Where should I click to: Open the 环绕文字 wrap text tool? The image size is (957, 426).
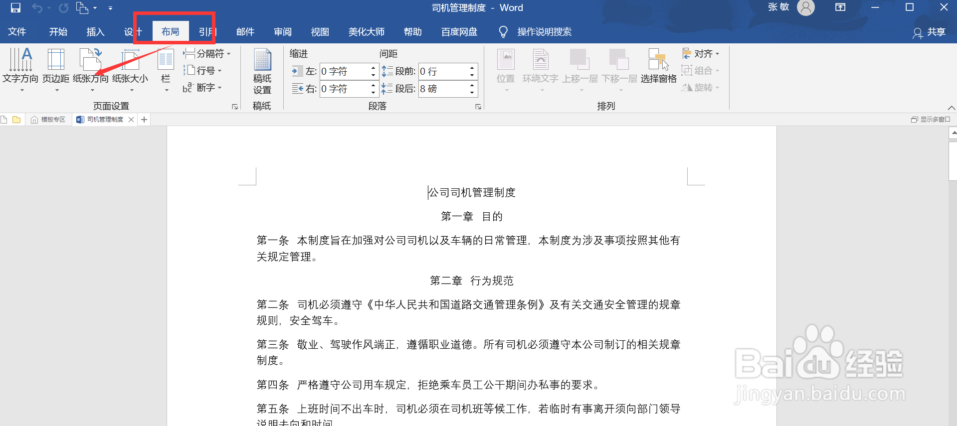(540, 66)
